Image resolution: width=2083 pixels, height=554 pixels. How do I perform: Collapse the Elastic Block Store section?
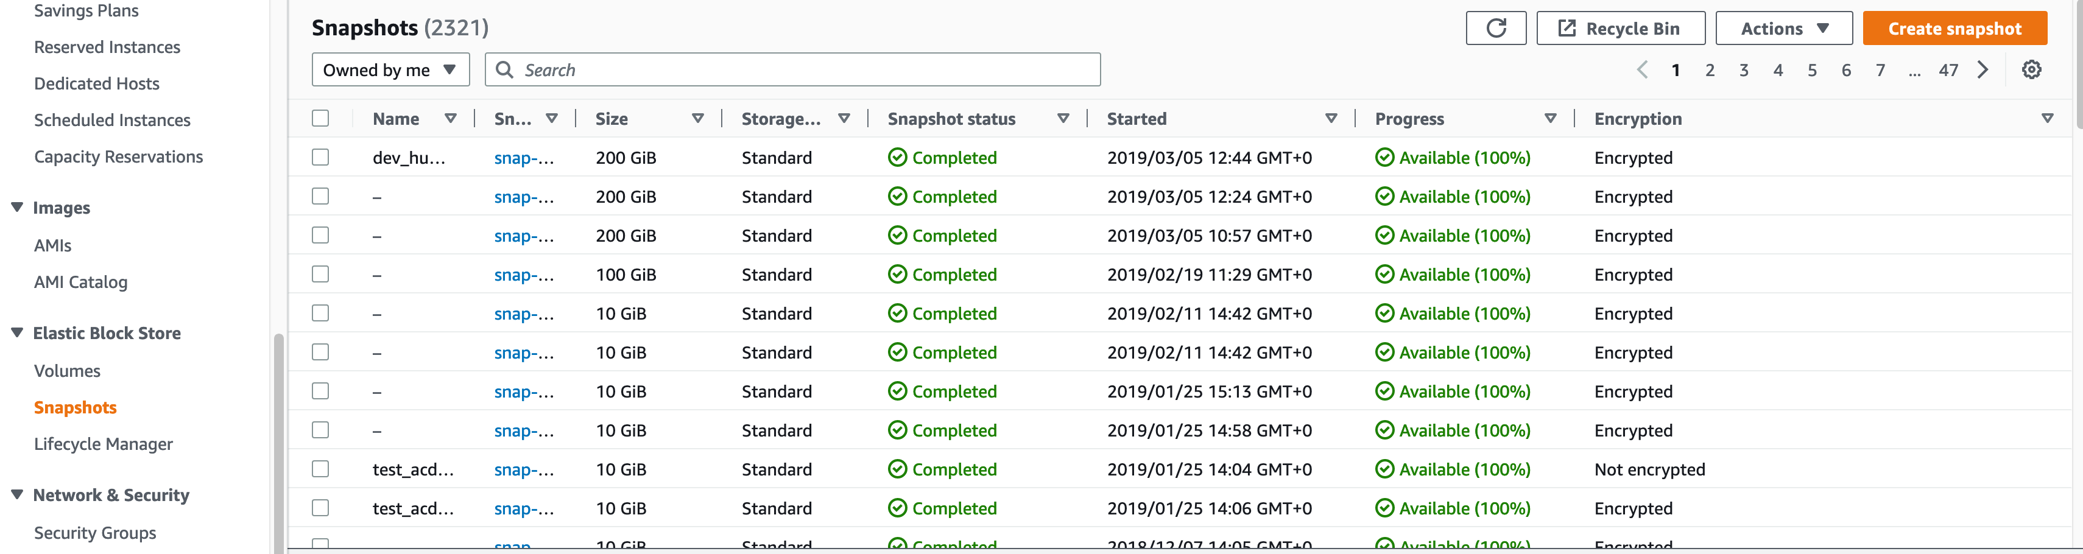(x=17, y=333)
